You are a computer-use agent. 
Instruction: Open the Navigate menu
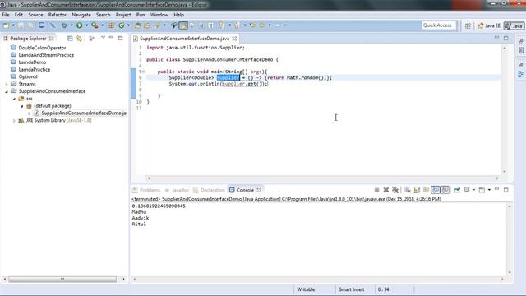81,15
